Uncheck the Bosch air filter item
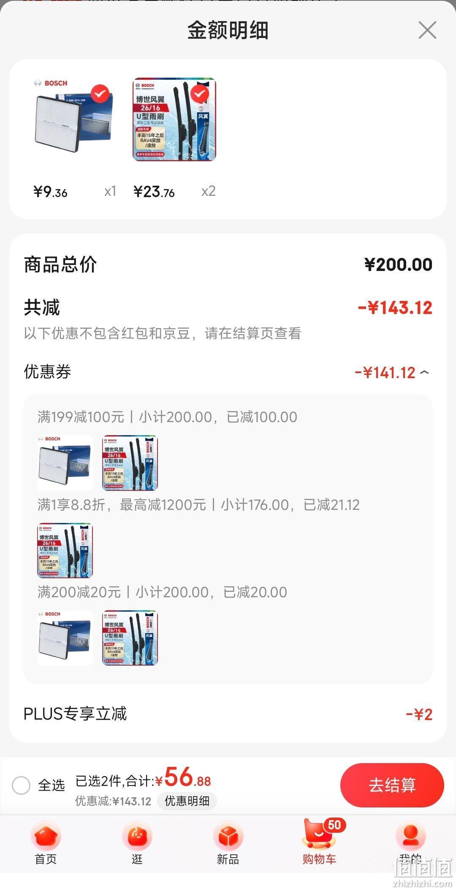The image size is (456, 891). click(100, 94)
